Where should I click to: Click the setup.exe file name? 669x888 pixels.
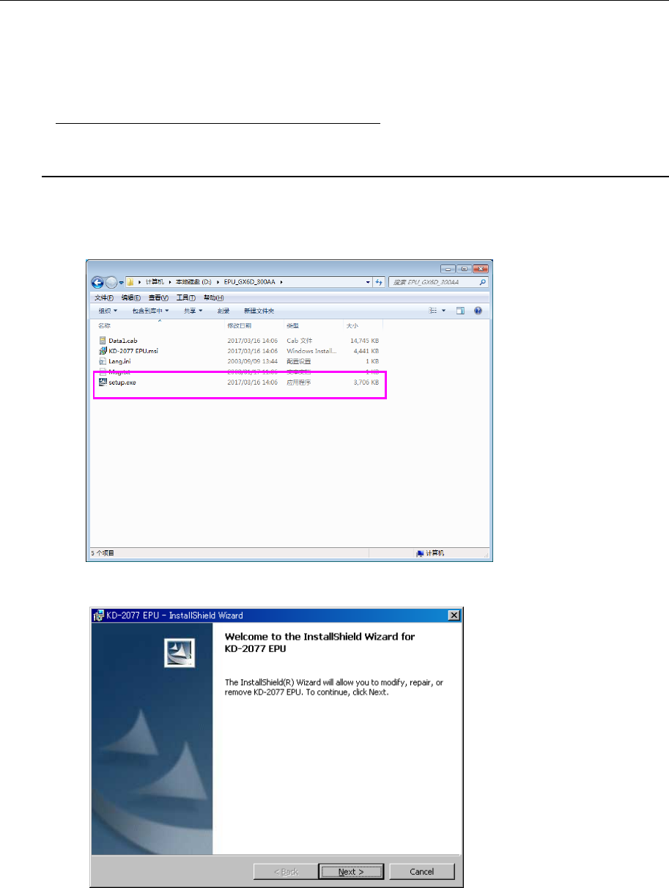click(x=122, y=382)
